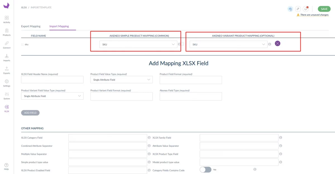Focus the XLSX Field Header Name input
The image size is (335, 174).
click(52, 80)
